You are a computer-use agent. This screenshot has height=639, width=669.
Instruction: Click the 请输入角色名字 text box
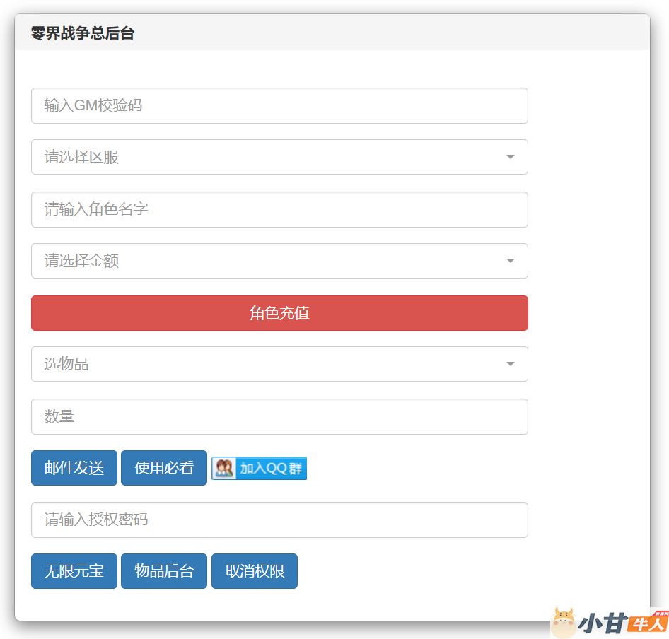(x=279, y=209)
